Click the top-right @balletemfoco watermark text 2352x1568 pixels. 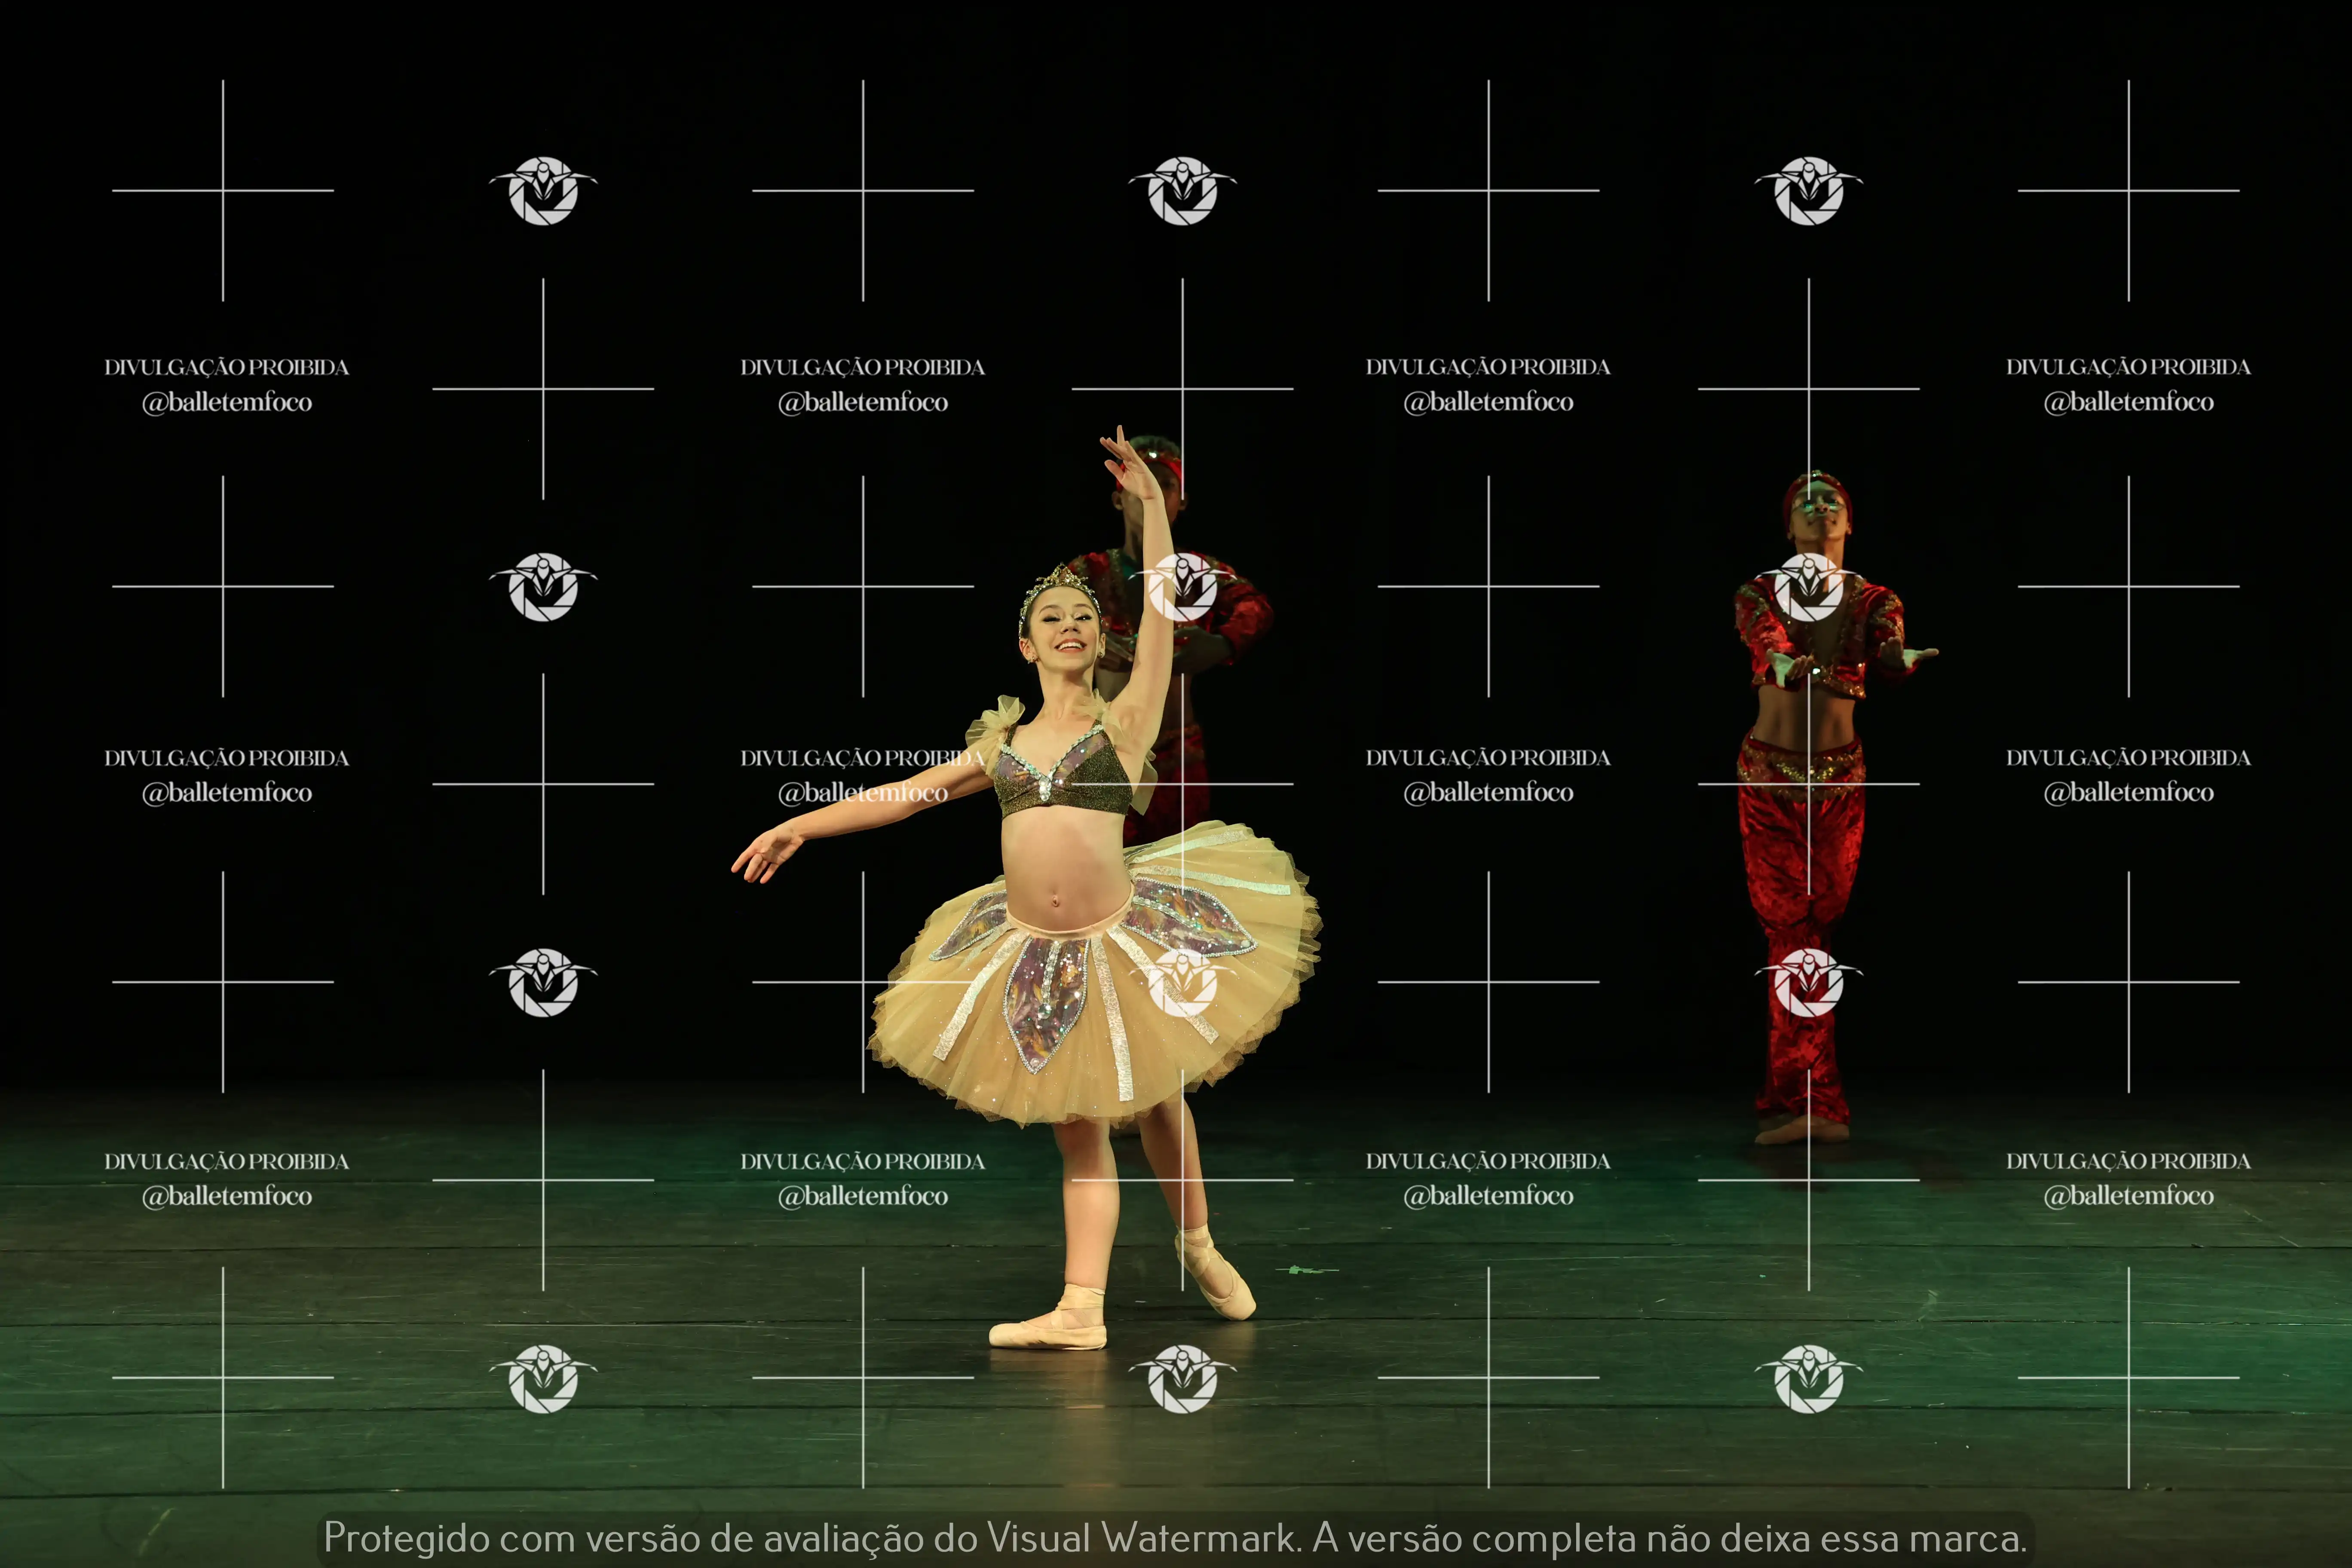[2128, 402]
